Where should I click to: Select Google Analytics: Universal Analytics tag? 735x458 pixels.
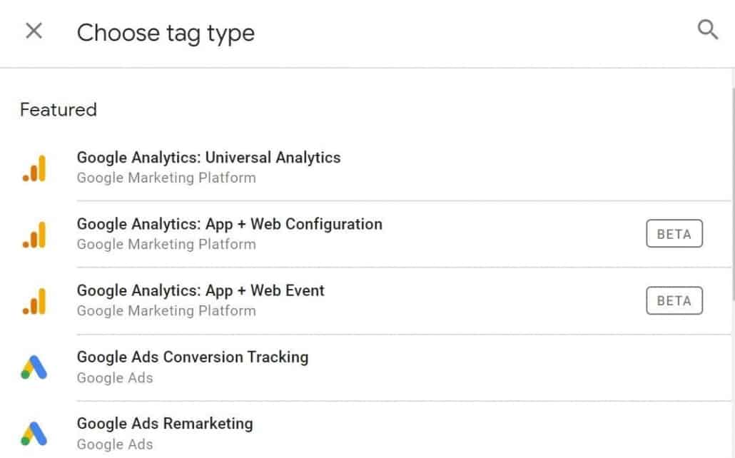coord(208,158)
